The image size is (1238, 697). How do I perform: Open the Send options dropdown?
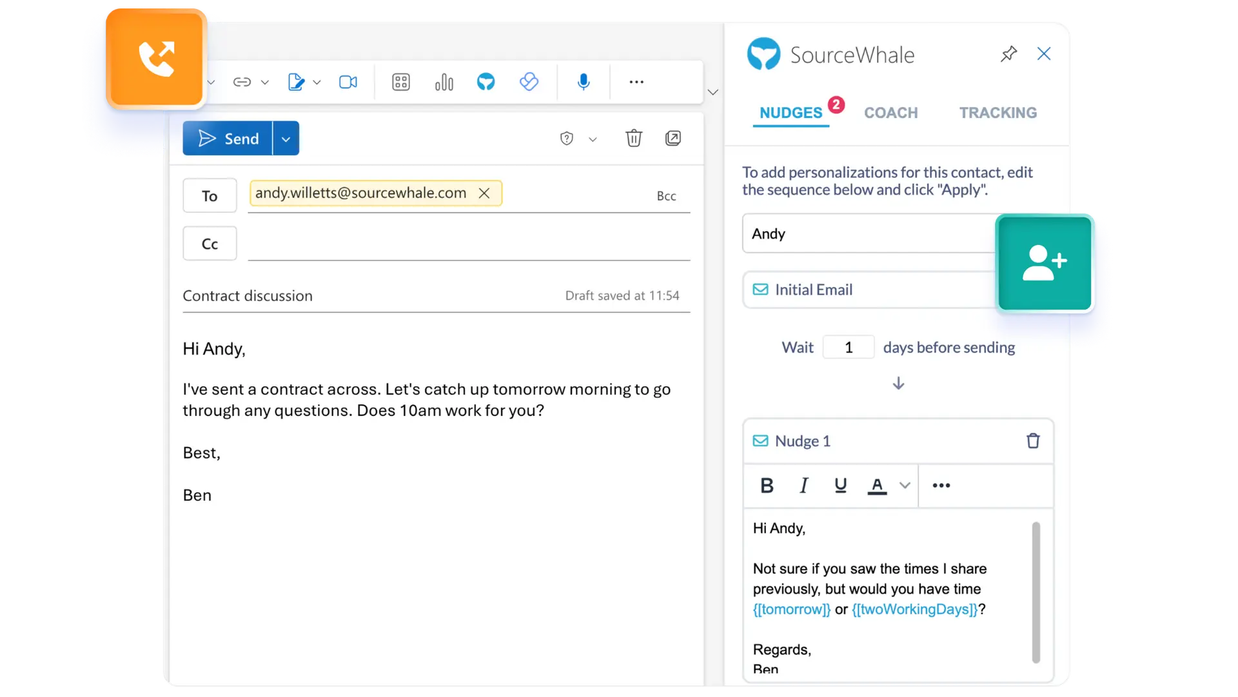click(286, 139)
